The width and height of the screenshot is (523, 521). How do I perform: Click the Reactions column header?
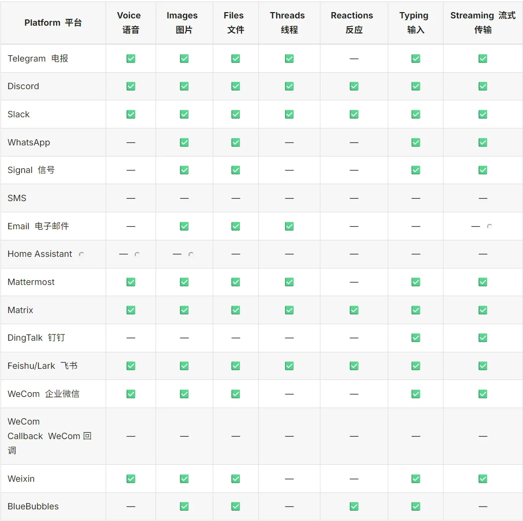[x=353, y=22]
